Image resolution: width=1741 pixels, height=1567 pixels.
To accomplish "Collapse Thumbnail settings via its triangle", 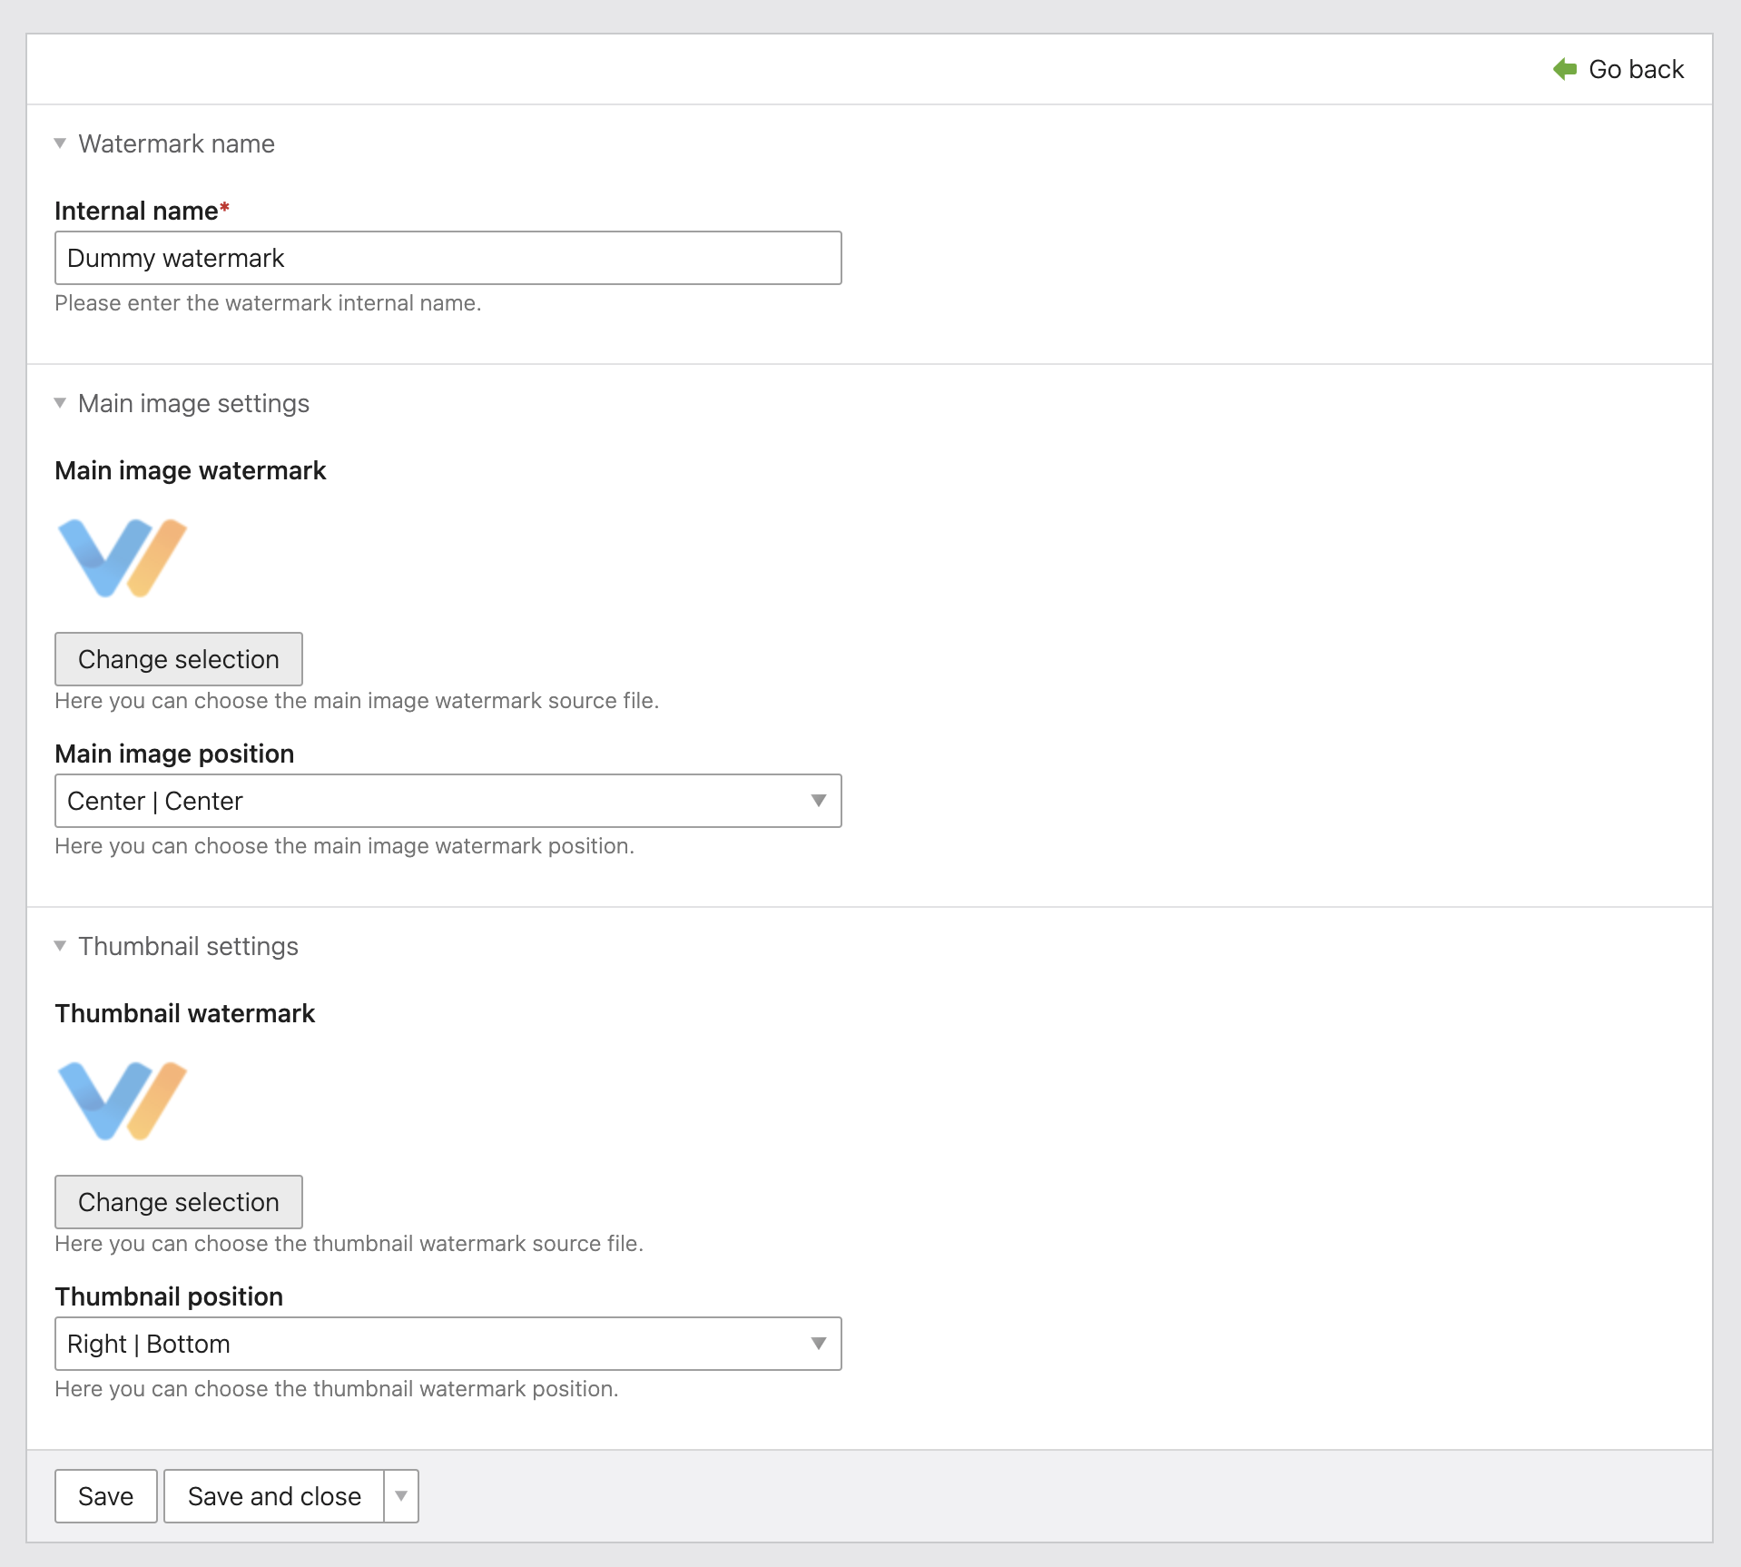I will pos(60,946).
